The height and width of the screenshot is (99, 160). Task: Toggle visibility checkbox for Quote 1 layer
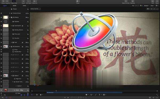tap(1, 86)
